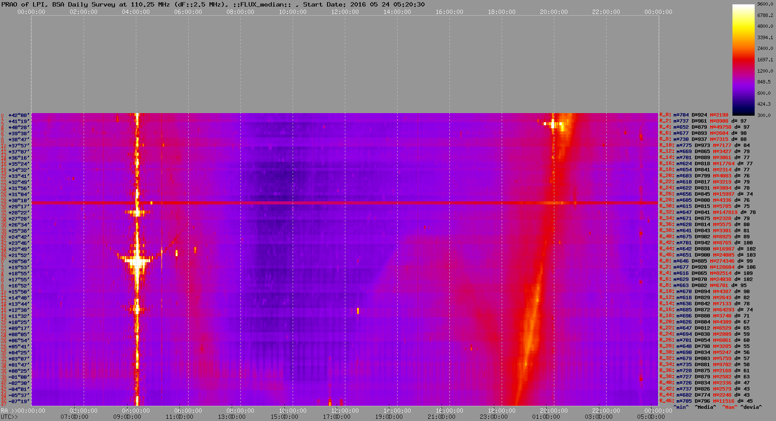Click the R_34 row with M=9702
Screen dimensions: 776x421
[705, 365]
